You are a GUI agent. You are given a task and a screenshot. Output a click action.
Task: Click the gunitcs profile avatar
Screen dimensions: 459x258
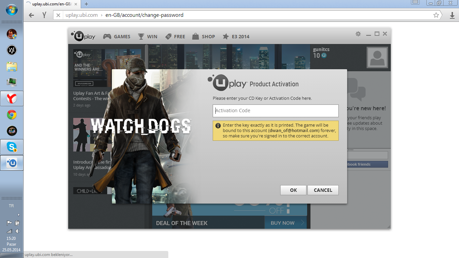377,57
